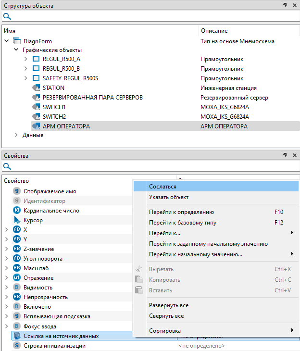
Task: Click the Курсор property cursor icon
Action: [17, 220]
